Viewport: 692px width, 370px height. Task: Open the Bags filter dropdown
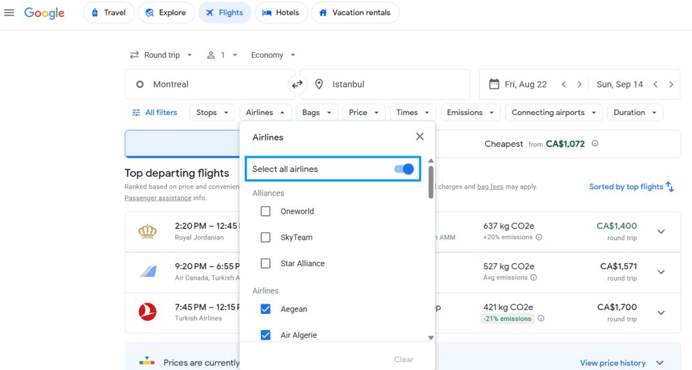point(316,113)
